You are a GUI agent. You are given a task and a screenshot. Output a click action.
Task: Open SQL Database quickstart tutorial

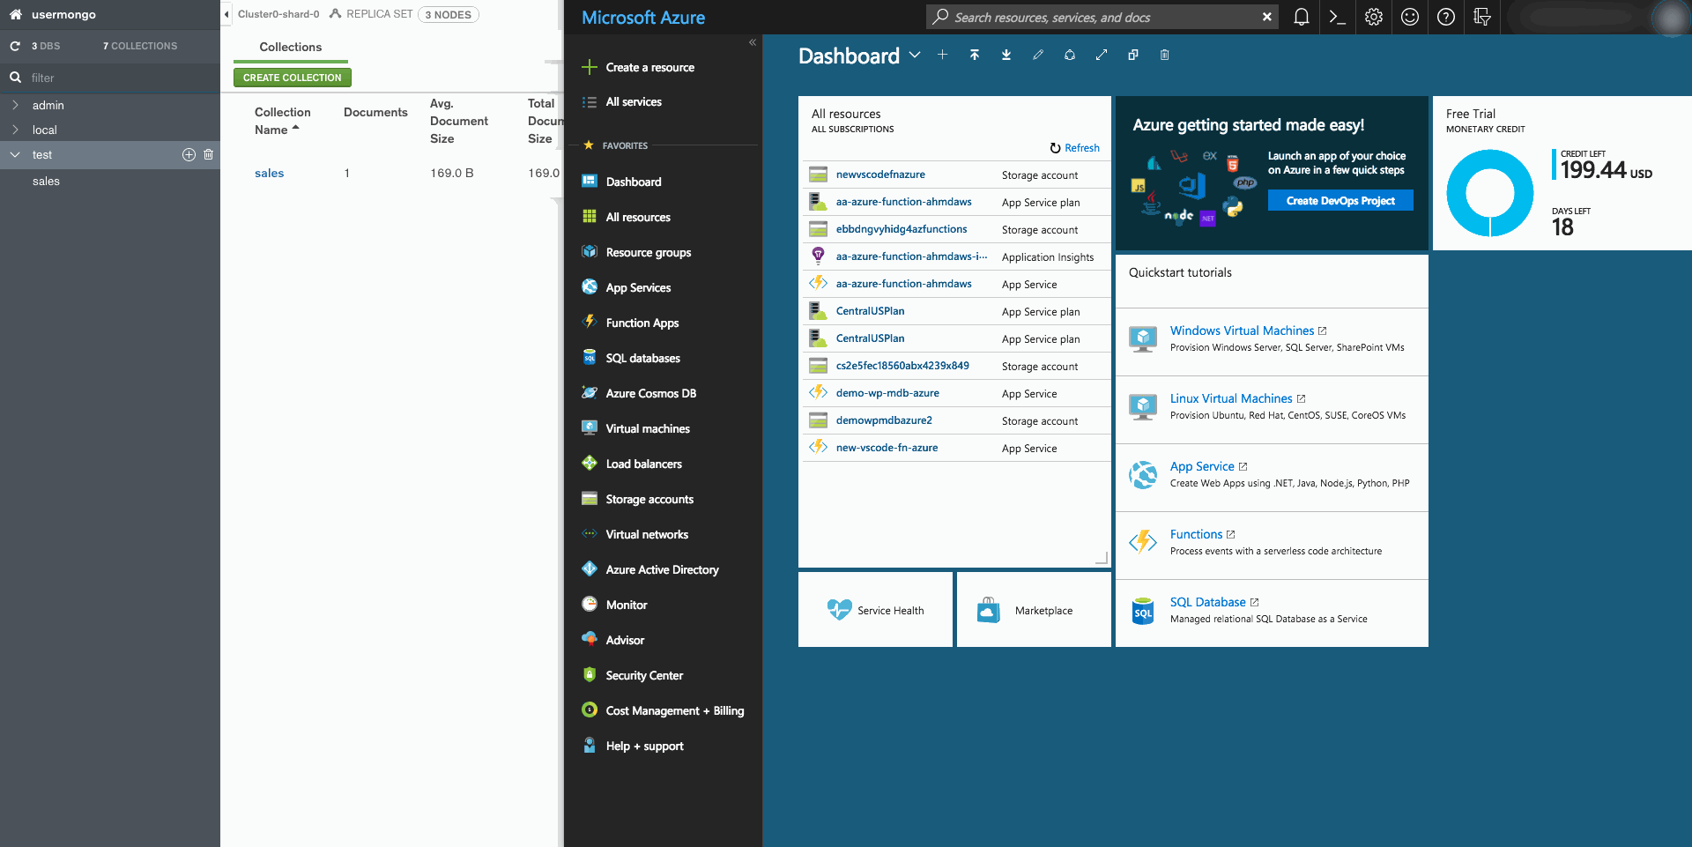point(1207,602)
